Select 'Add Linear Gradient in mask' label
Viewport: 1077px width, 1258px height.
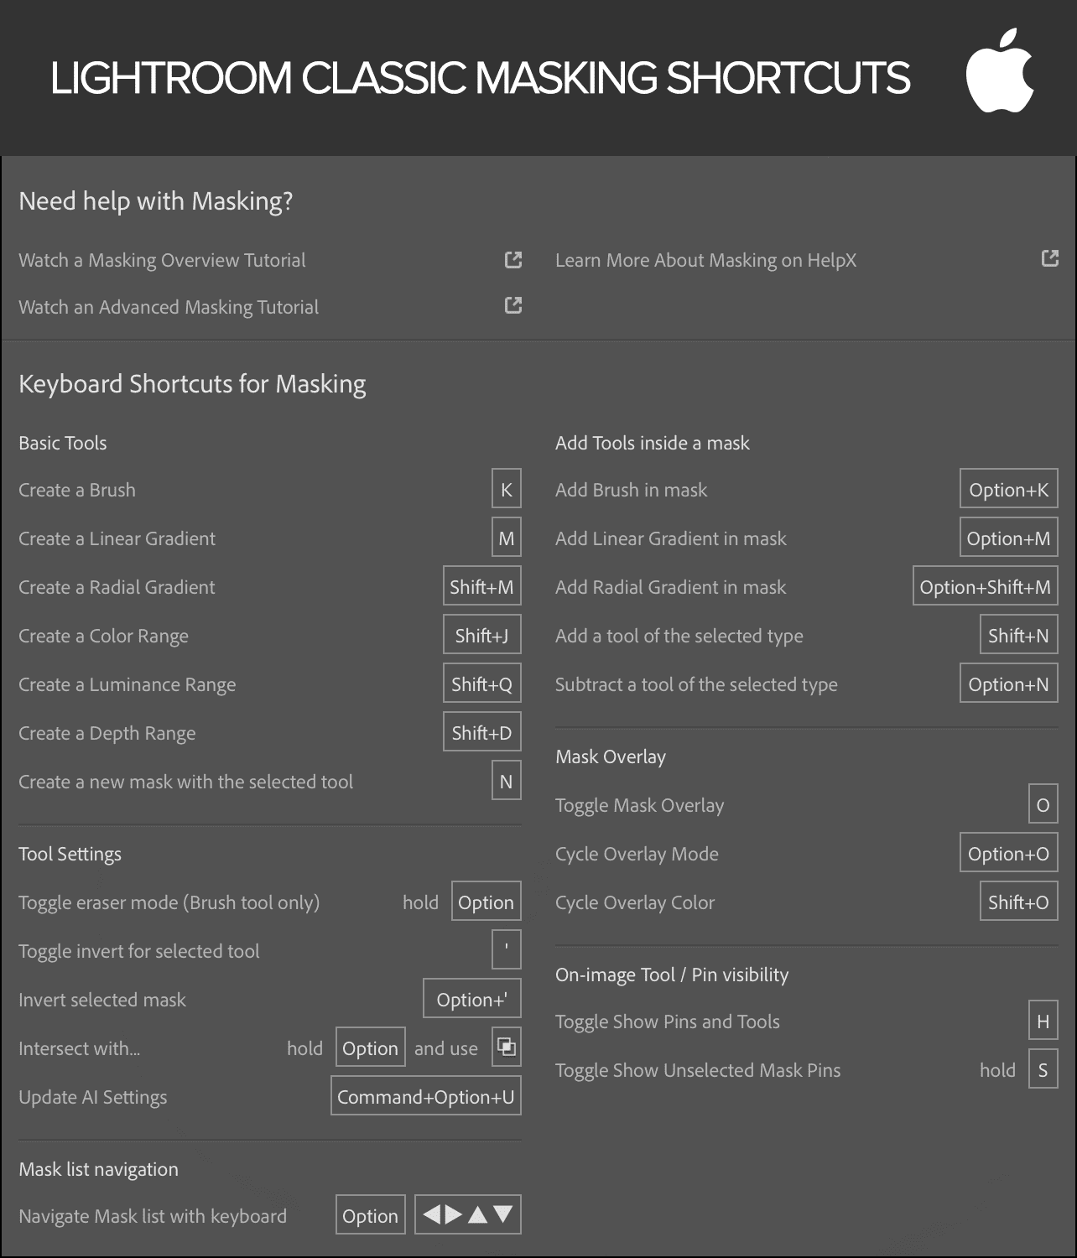(671, 538)
